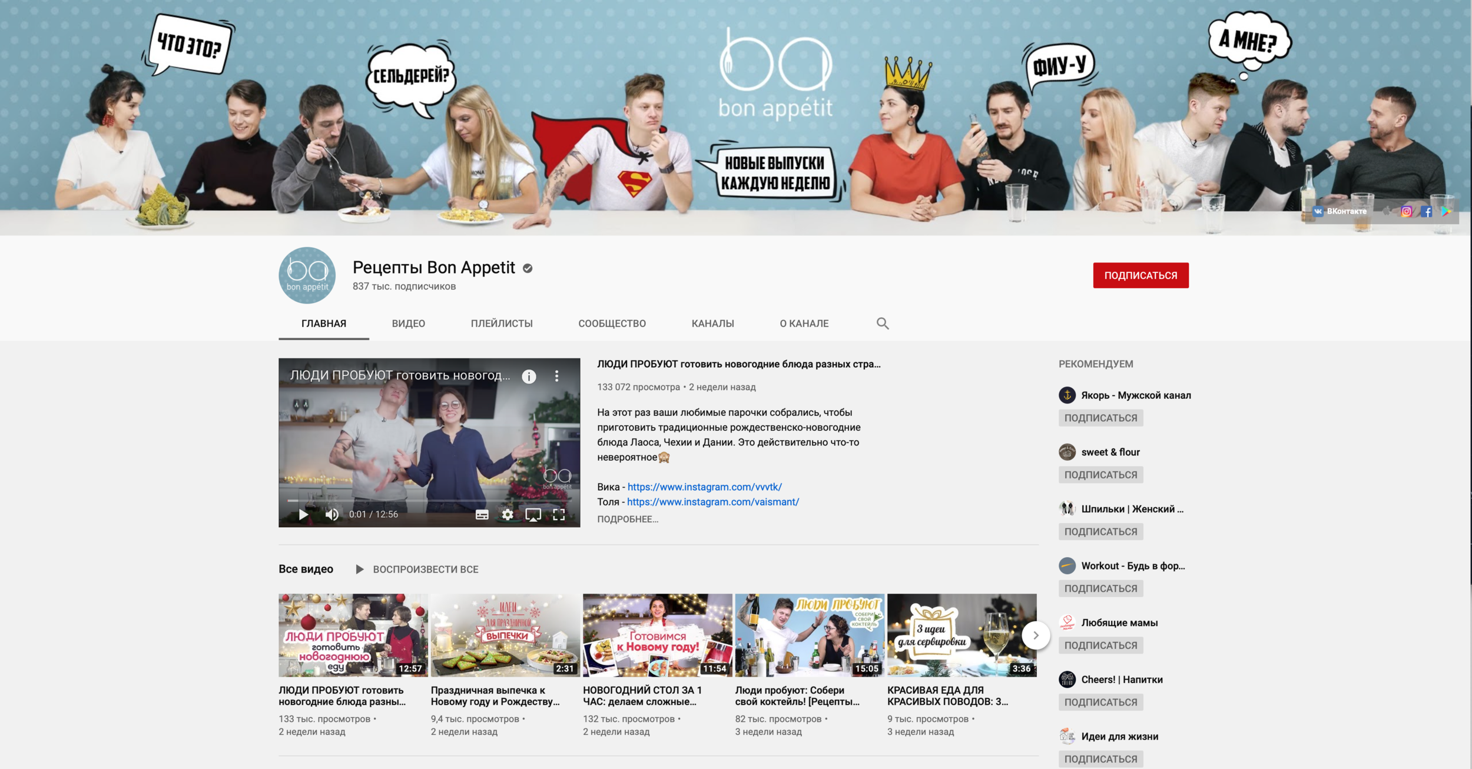This screenshot has width=1472, height=769.
Task: Enter fullscreen mode in video player
Action: 559,515
